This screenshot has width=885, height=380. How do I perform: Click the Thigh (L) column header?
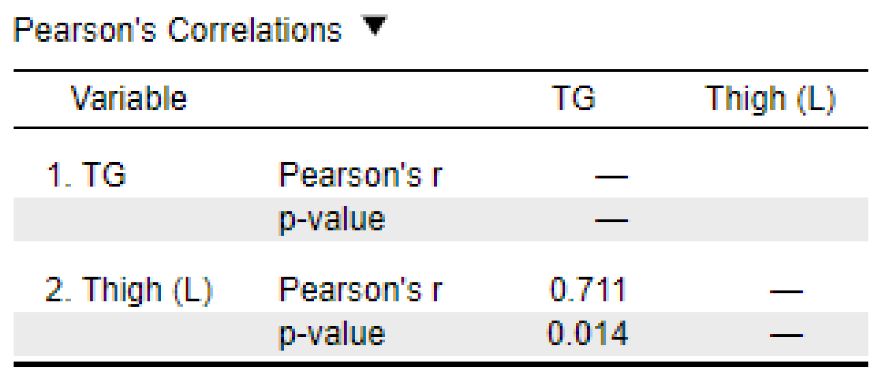coord(770,99)
